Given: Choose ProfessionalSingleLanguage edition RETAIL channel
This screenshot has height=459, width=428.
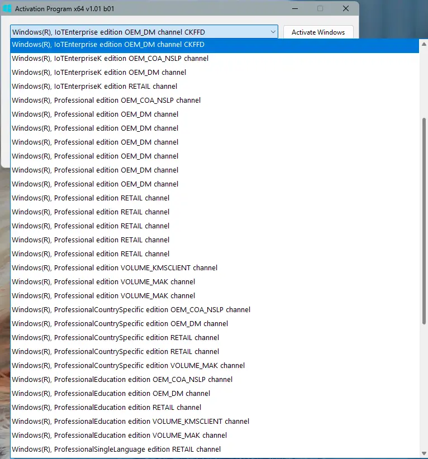Looking at the screenshot, I should pos(215,450).
